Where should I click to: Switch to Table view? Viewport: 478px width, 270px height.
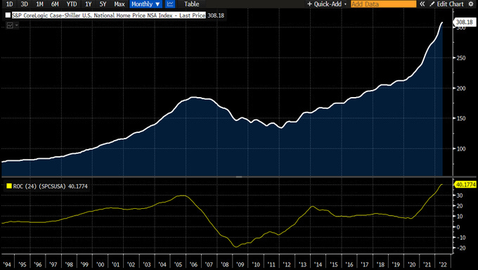[x=191, y=4]
